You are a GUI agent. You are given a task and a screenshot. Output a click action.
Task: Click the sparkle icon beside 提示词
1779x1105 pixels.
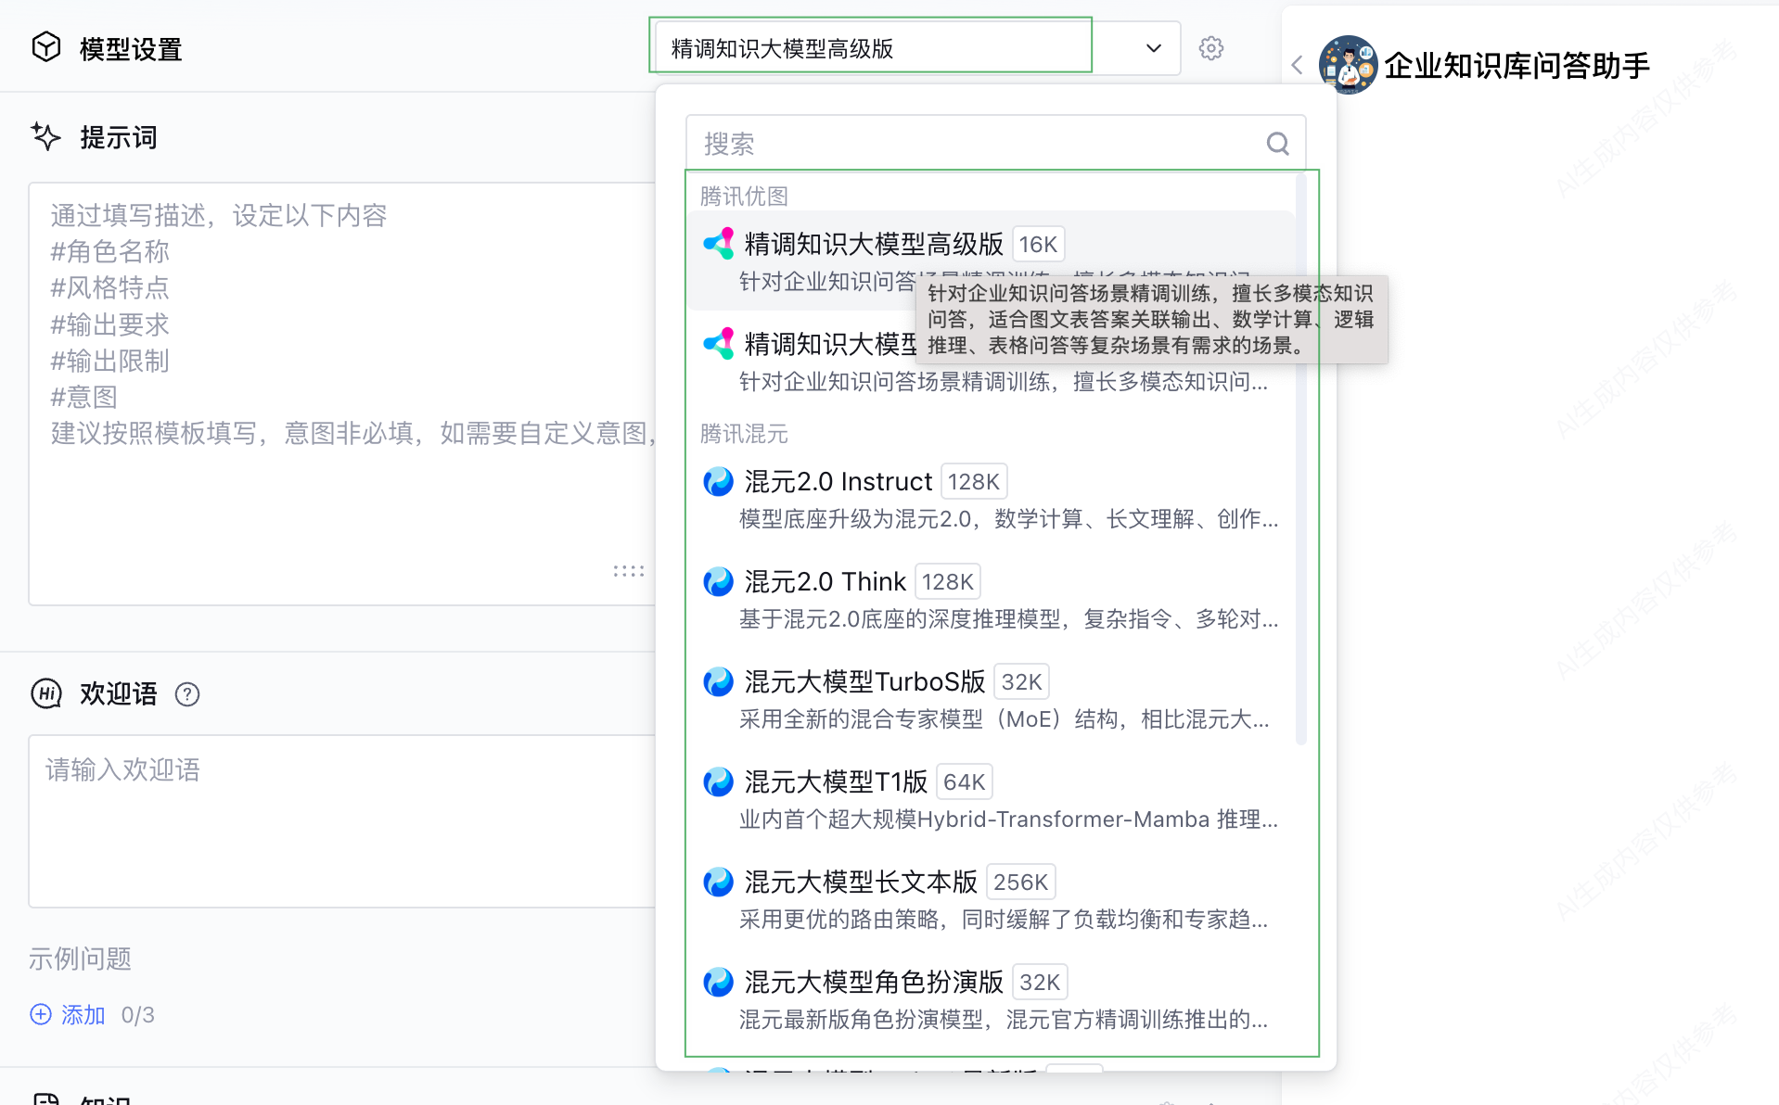(45, 136)
